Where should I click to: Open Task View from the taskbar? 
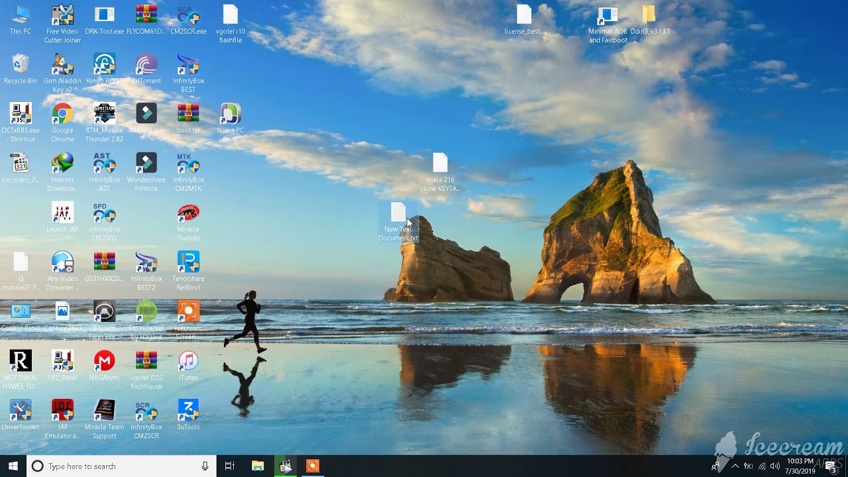coord(230,466)
